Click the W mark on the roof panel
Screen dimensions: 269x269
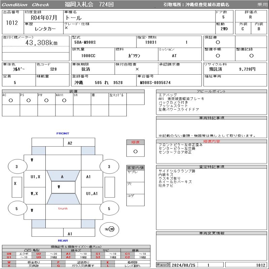click(x=59, y=187)
